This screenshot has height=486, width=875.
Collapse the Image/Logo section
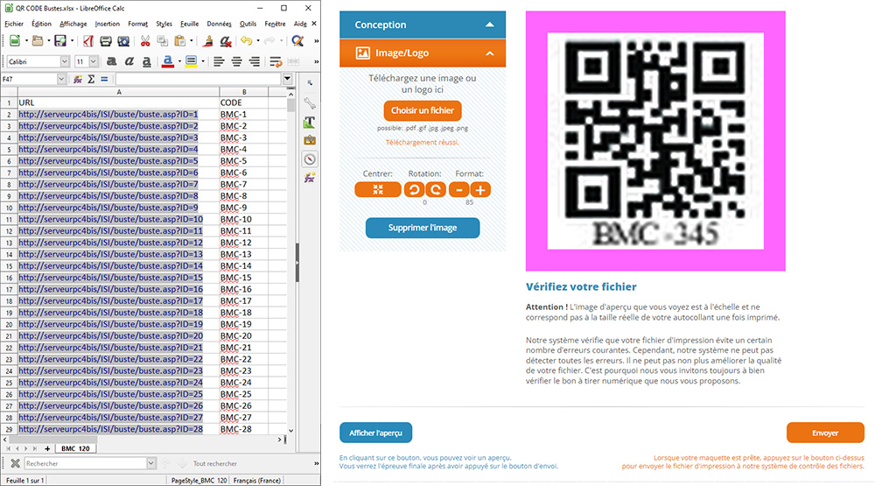click(489, 53)
